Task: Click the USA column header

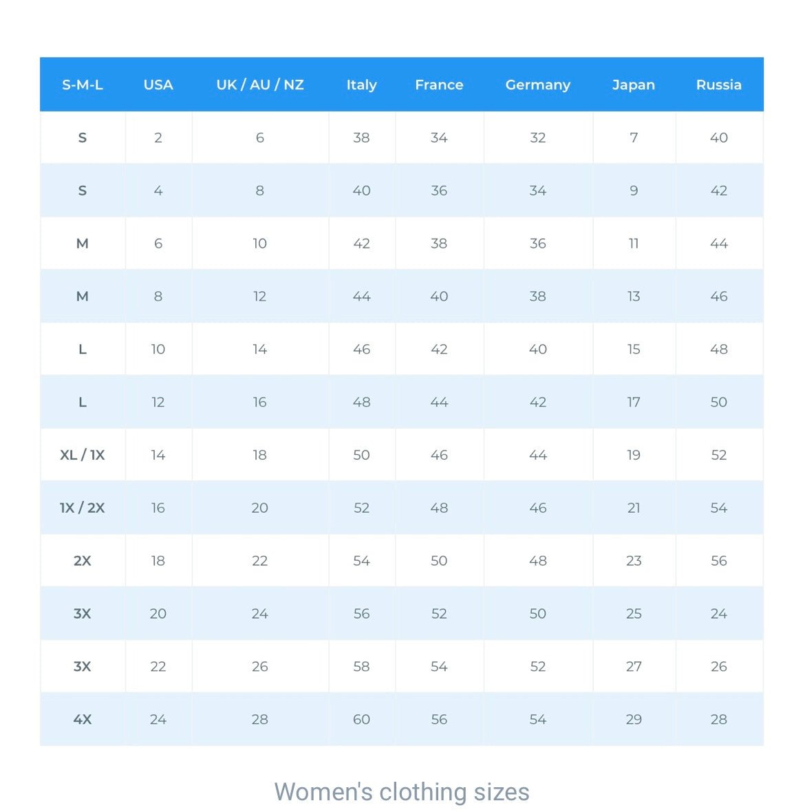Action: [158, 85]
